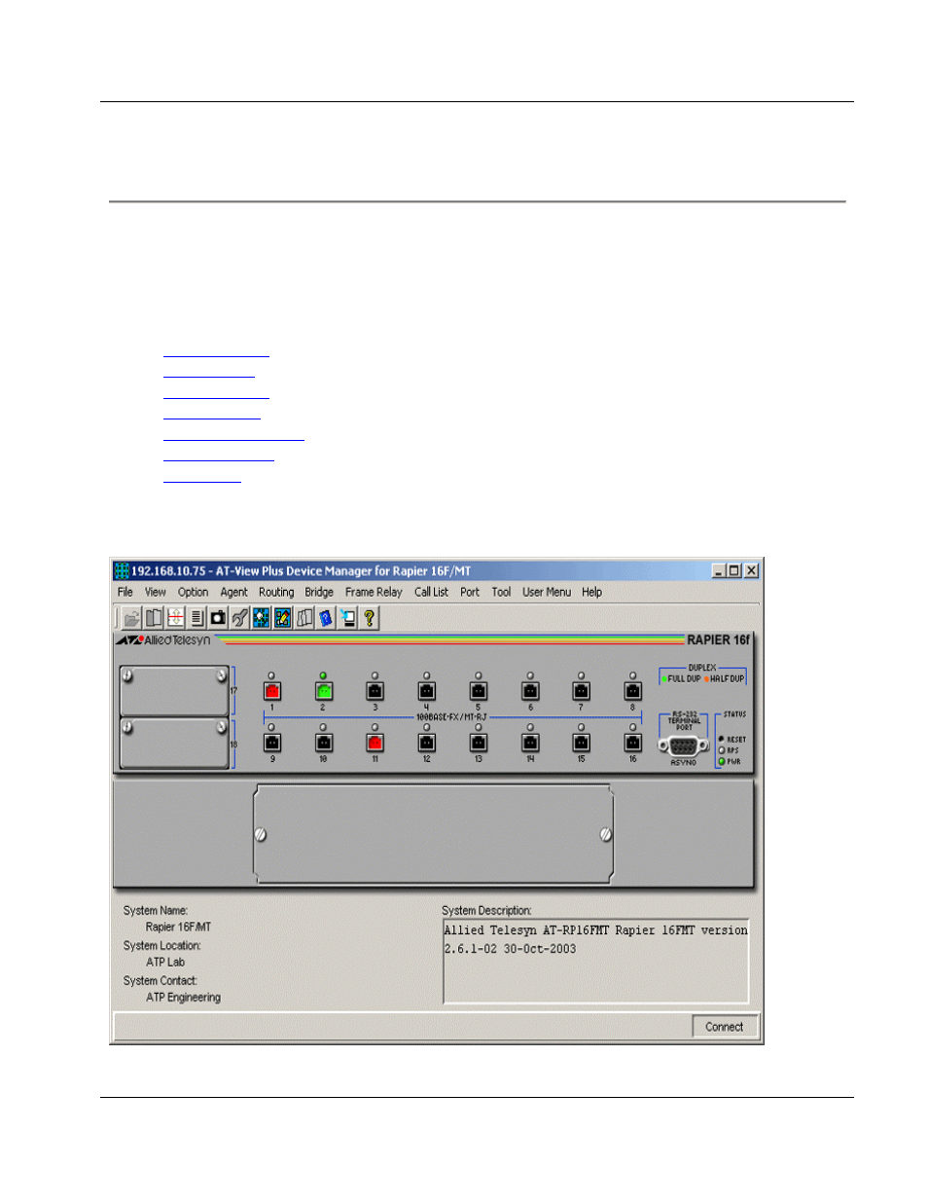Open the Port menu
928x1202 pixels.
click(x=470, y=592)
